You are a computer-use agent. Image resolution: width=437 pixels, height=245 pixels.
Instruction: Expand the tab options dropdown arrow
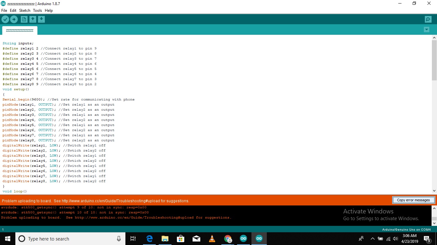pyautogui.click(x=426, y=30)
